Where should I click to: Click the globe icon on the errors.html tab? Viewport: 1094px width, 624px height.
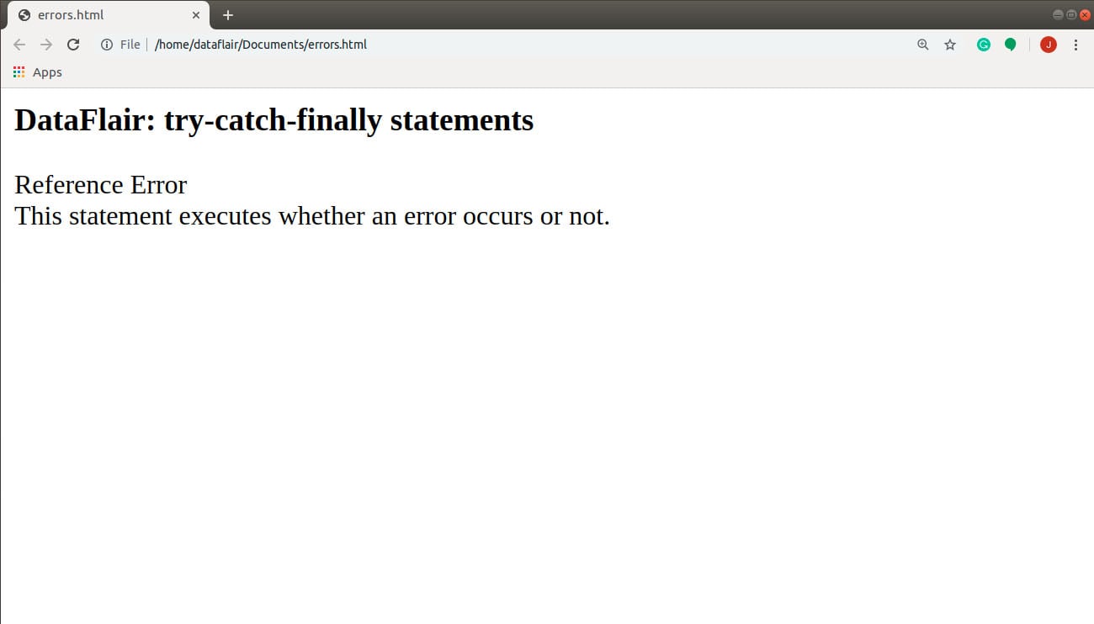tap(24, 14)
